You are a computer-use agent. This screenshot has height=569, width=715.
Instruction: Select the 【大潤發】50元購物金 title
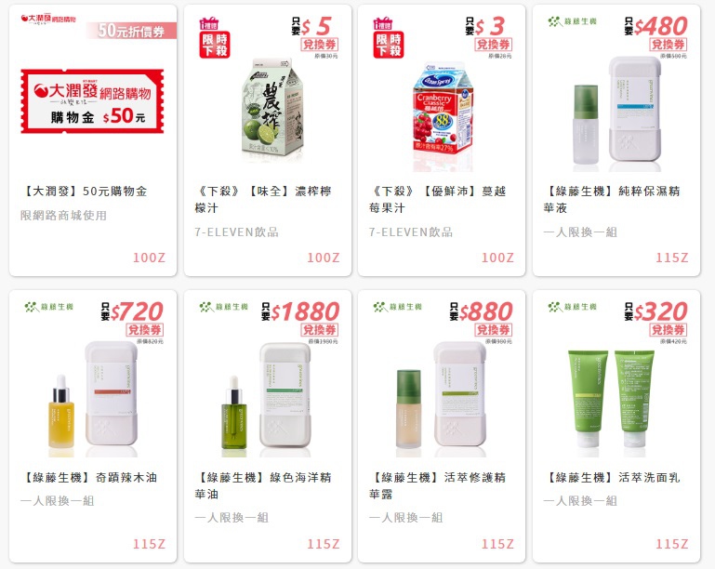point(84,192)
